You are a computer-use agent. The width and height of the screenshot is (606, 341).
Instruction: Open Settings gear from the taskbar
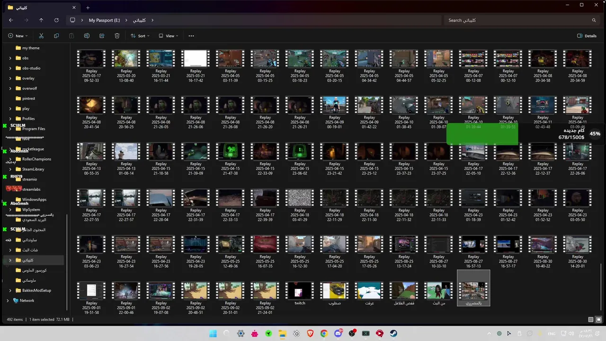(x=241, y=333)
